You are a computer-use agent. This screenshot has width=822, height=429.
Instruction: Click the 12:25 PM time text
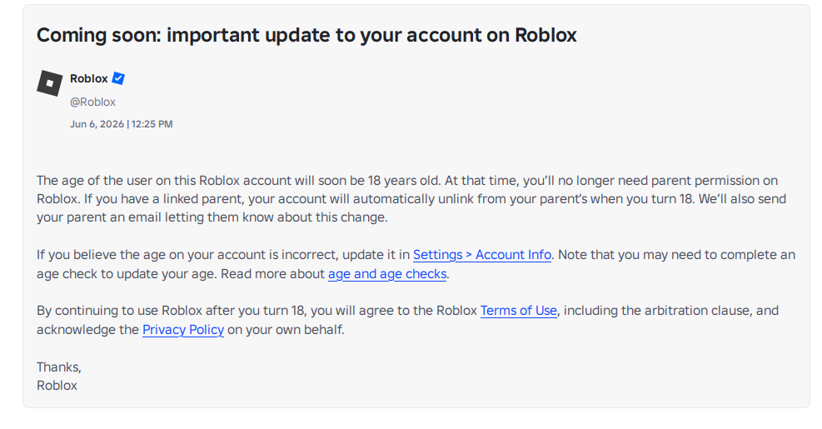click(152, 124)
